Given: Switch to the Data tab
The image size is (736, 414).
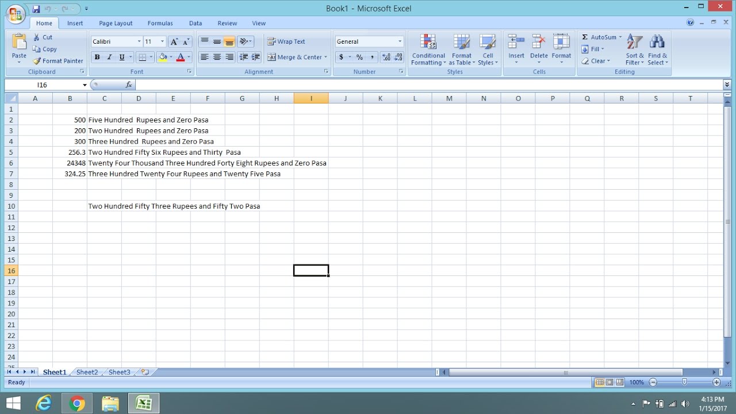Looking at the screenshot, I should pos(195,24).
